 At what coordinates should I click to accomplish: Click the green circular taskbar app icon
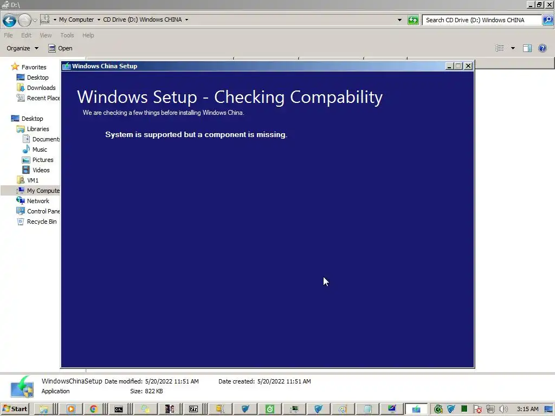(x=270, y=409)
